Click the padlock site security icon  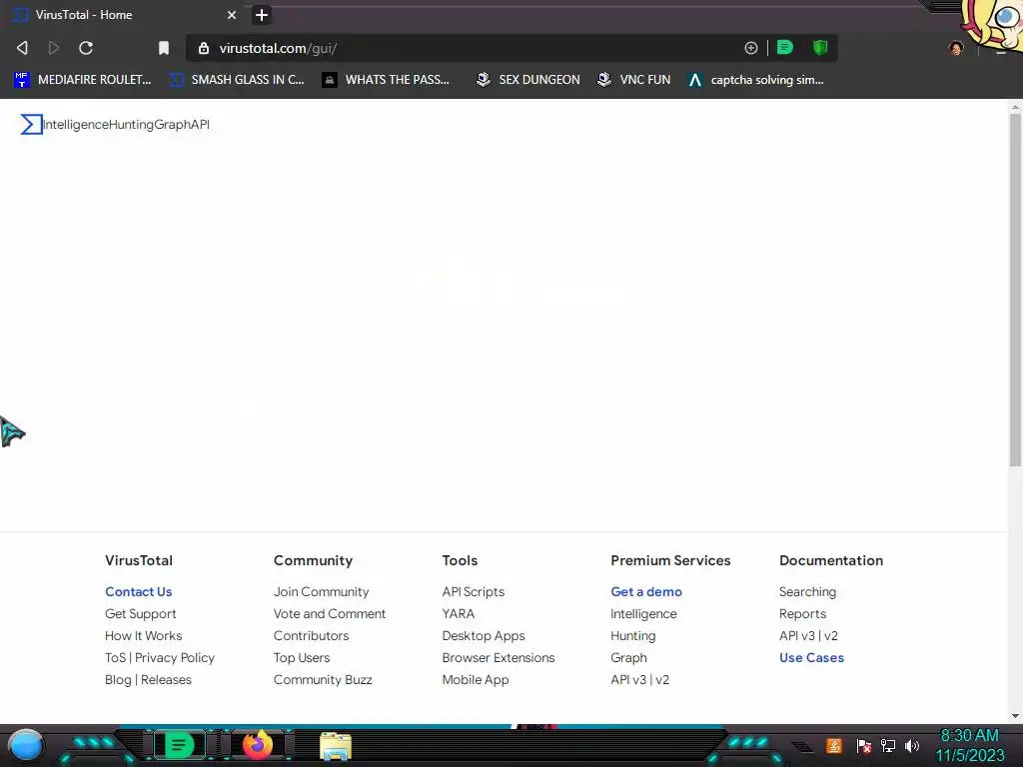204,48
